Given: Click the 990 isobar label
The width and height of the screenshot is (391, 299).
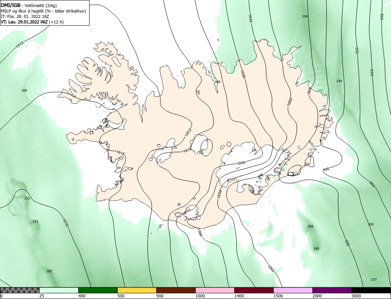Looking at the screenshot, I should 372,73.
